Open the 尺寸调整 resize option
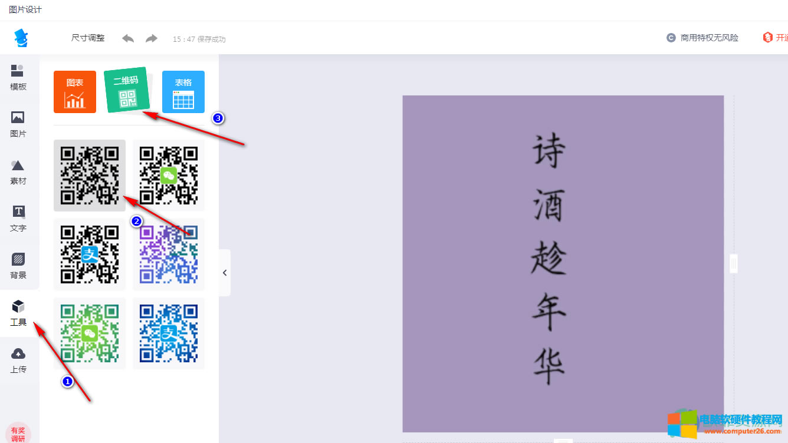Image resolution: width=788 pixels, height=443 pixels. point(87,38)
